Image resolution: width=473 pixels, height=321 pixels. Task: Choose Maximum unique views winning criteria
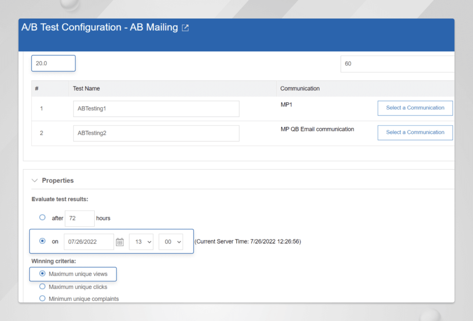coord(42,274)
